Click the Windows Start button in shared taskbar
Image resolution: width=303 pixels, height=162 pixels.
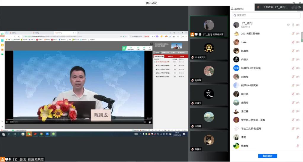click(4, 134)
